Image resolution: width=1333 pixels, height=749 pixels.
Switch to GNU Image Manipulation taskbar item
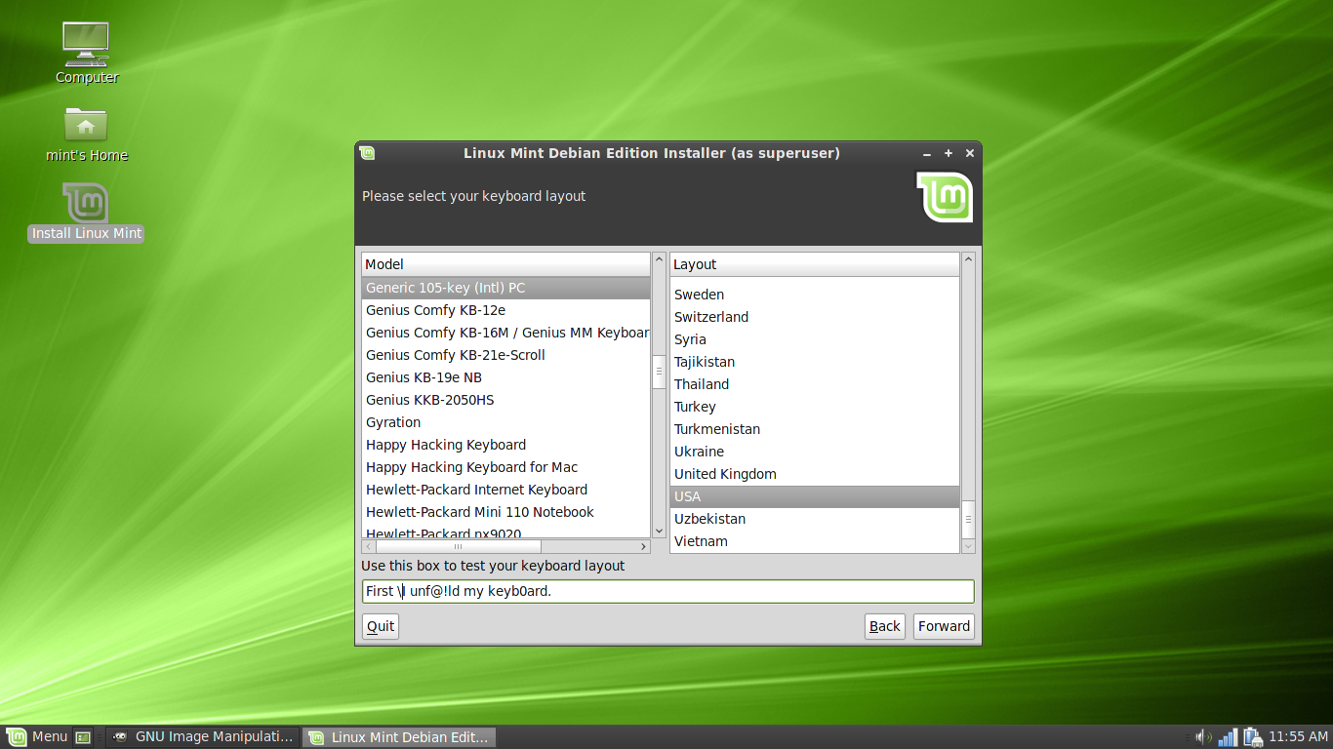pyautogui.click(x=203, y=737)
